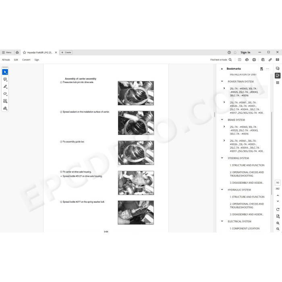Open All tools menu
Viewport: 282px width, 282px height.
[x=6, y=60]
